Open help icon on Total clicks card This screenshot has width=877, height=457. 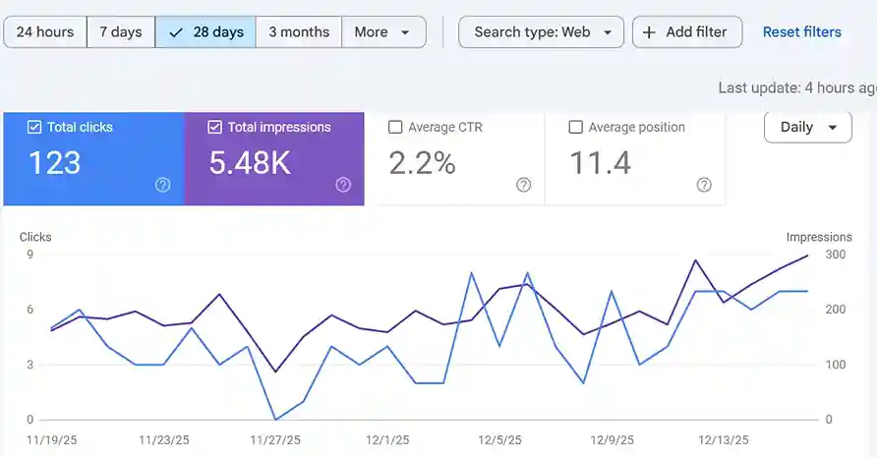coord(163,185)
